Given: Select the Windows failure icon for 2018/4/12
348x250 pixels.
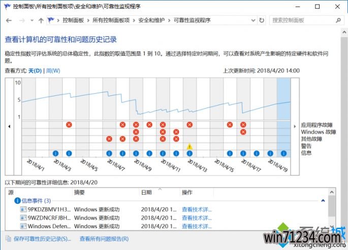Looking at the screenshot, I should [176, 132].
